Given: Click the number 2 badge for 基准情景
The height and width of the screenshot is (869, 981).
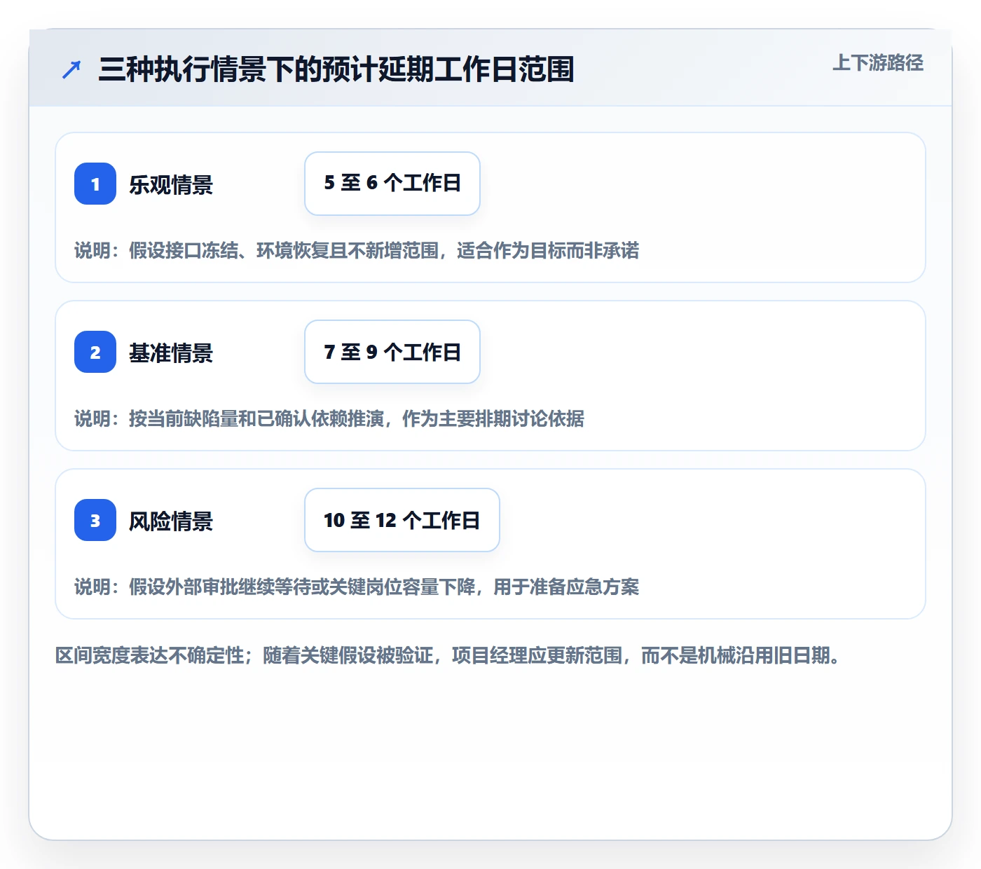Looking at the screenshot, I should pos(95,352).
